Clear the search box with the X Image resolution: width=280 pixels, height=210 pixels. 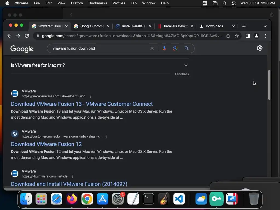click(152, 48)
